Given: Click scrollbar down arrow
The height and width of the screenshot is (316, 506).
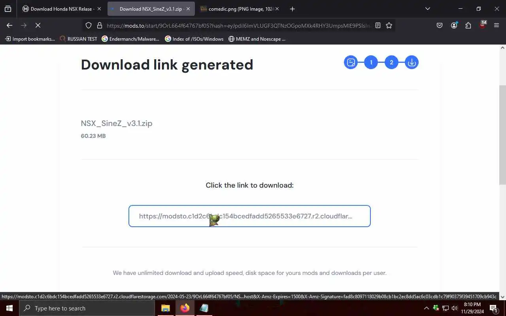Looking at the screenshot, I should [x=502, y=297].
